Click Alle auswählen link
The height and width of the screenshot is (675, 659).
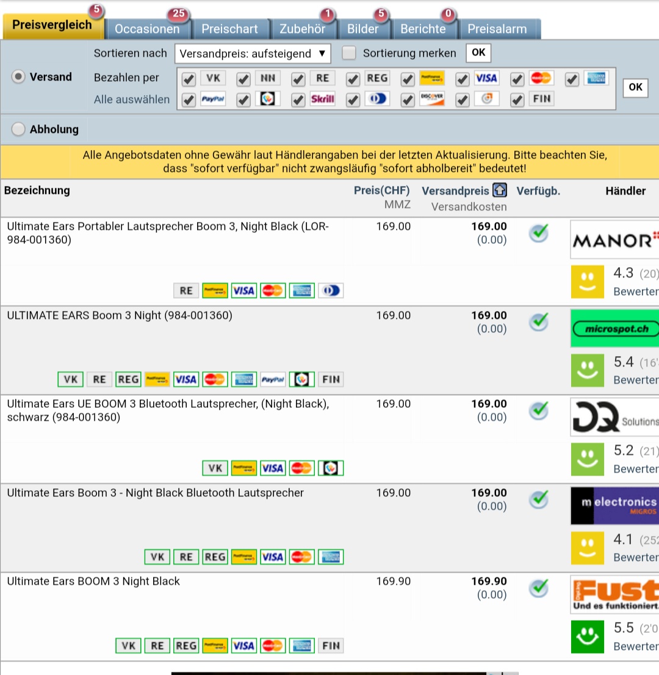pyautogui.click(x=132, y=99)
